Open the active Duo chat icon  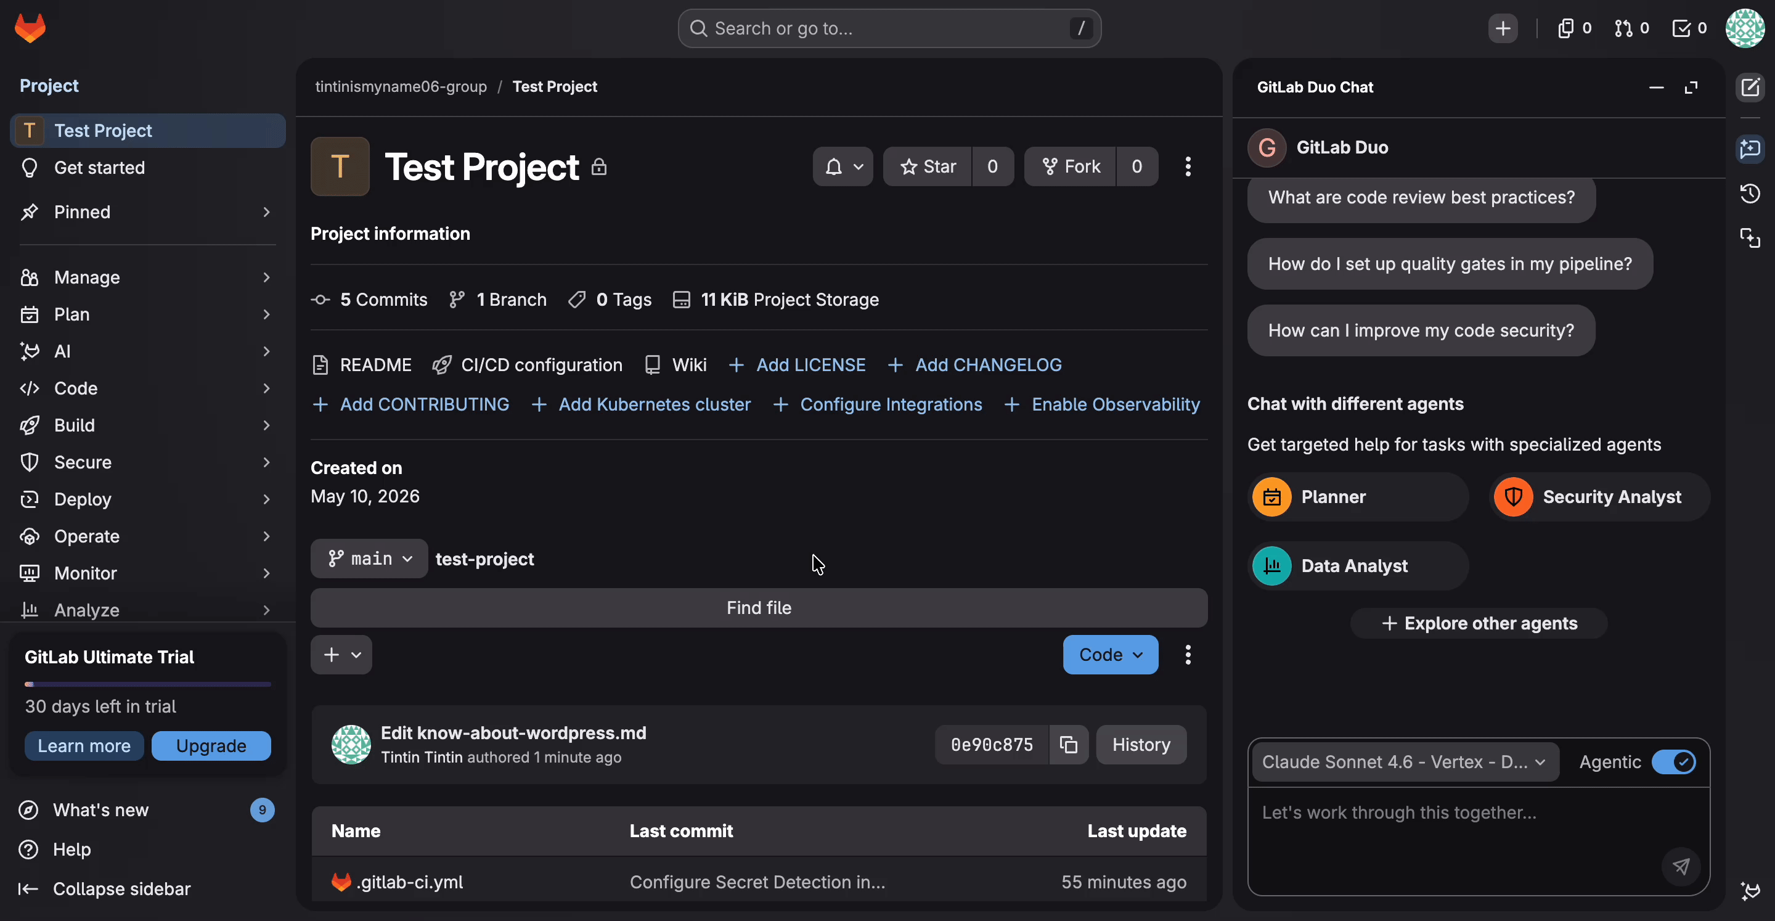click(1750, 149)
